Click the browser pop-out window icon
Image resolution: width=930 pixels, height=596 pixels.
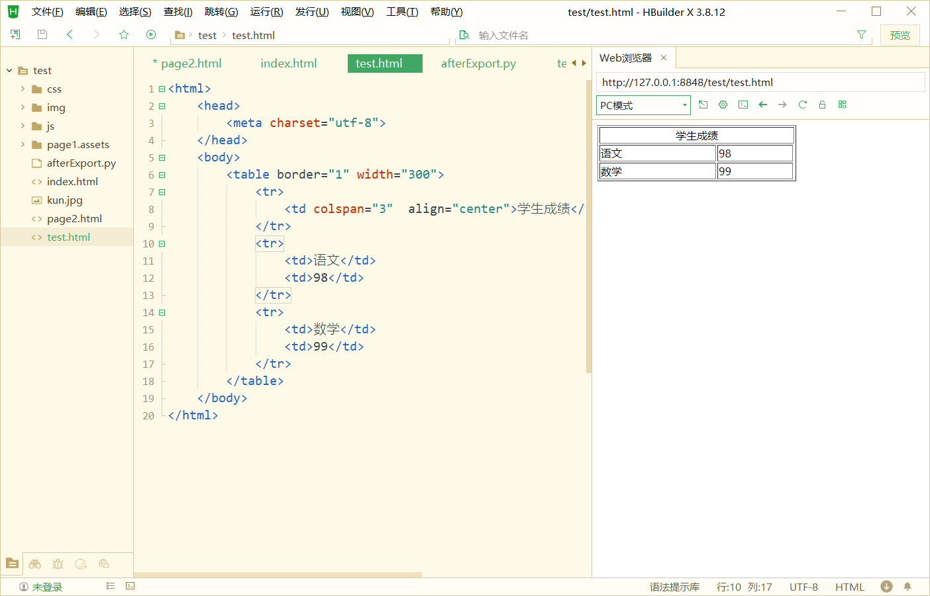pos(703,105)
